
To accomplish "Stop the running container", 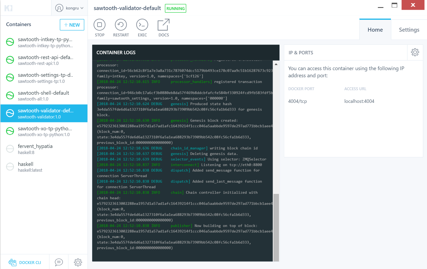I will (x=100, y=28).
